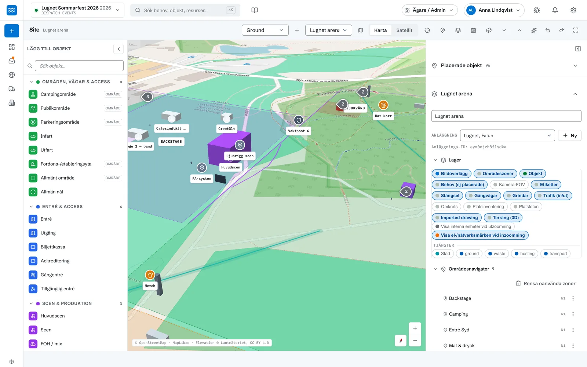Viewport: 587px width, 367px height.
Task: Click the compass north button on map
Action: pyautogui.click(x=401, y=341)
